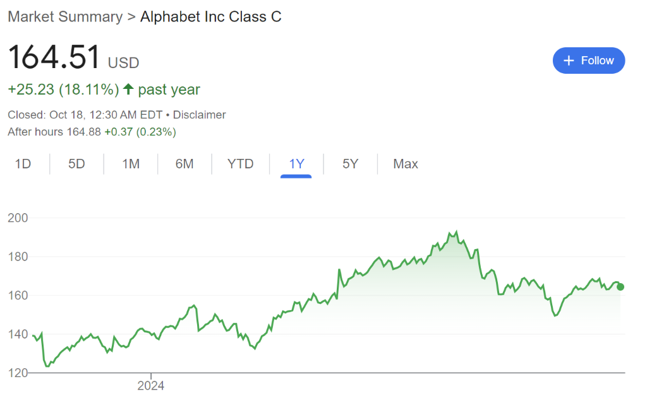The width and height of the screenshot is (647, 401).
Task: Click the 2024 label on x-axis
Action: [x=150, y=386]
